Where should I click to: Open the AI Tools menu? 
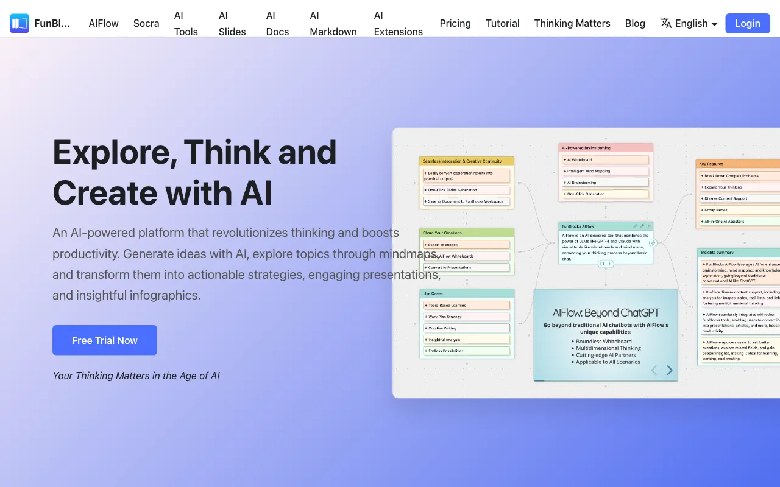(x=186, y=23)
